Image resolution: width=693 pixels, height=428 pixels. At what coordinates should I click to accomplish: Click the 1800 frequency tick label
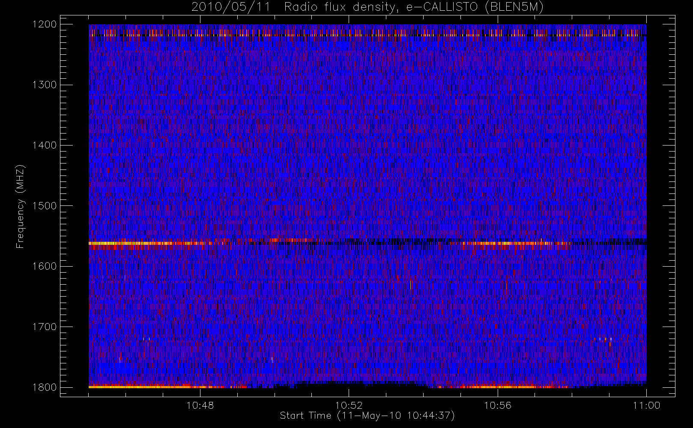pyautogui.click(x=45, y=387)
